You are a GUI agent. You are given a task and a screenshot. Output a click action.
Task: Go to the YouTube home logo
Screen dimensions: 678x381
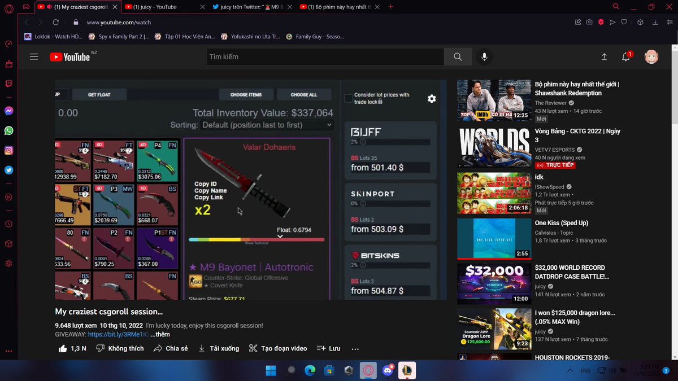pos(69,57)
